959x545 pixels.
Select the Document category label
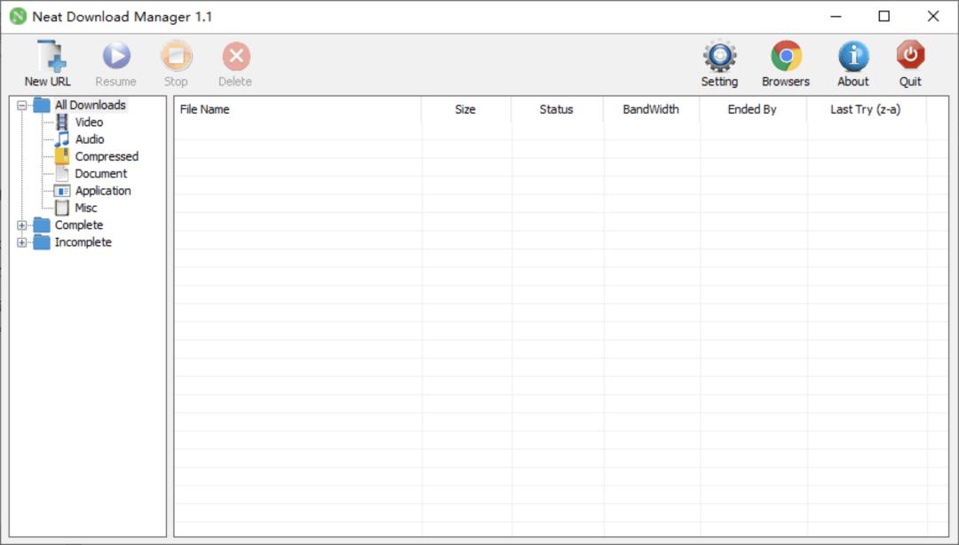click(x=101, y=174)
